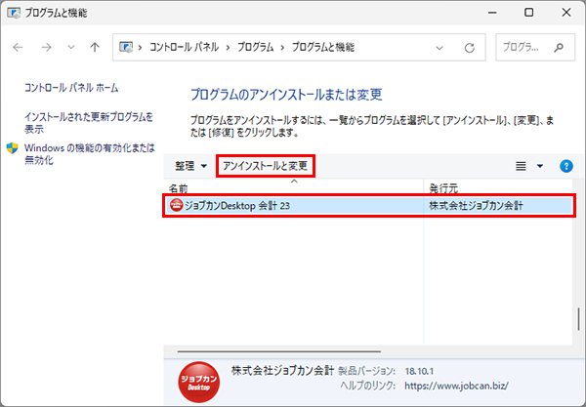Click the Control Panel icon in address bar
Viewport: 586px width, 407px height.
click(x=126, y=47)
